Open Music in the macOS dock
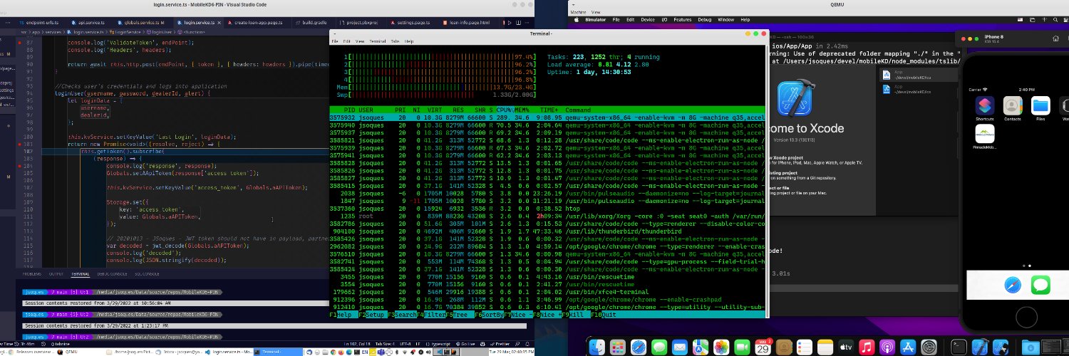1069x356 pixels. click(x=867, y=347)
